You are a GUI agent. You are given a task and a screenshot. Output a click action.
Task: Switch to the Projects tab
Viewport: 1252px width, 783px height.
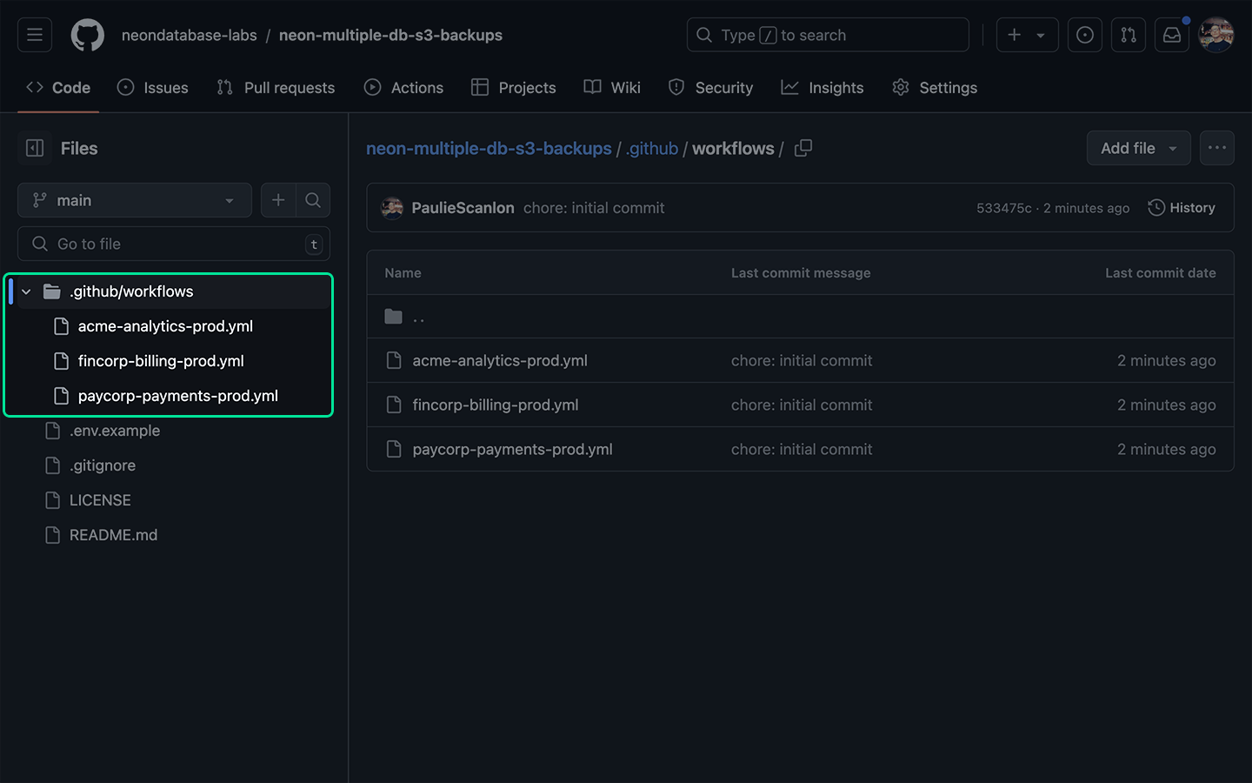[514, 88]
